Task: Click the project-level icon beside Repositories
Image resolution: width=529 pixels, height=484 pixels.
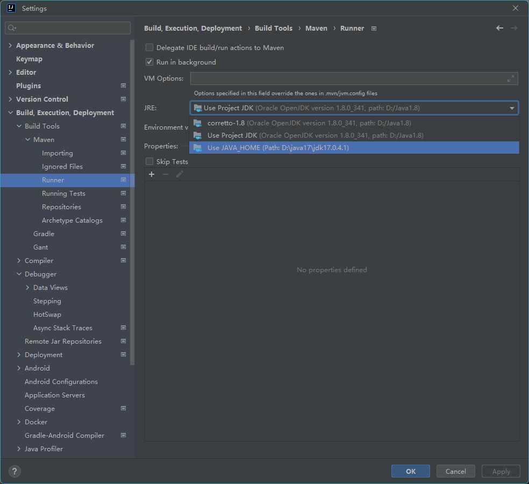Action: coord(124,207)
